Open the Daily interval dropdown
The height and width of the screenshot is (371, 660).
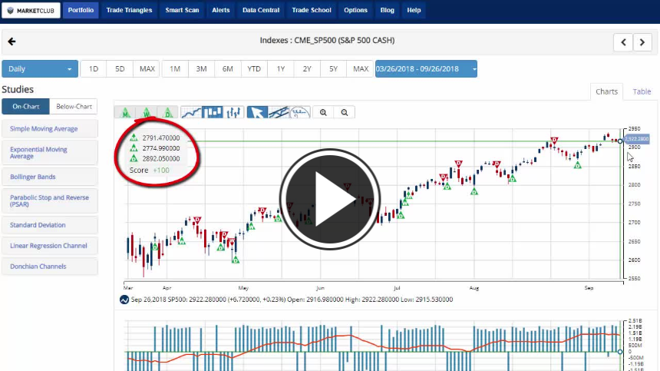tap(40, 69)
